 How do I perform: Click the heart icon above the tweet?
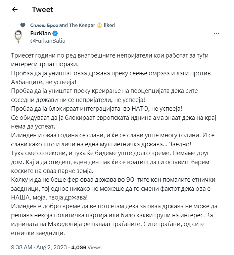(23, 25)
